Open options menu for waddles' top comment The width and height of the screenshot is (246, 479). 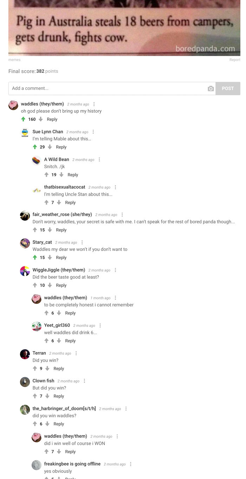(x=94, y=104)
